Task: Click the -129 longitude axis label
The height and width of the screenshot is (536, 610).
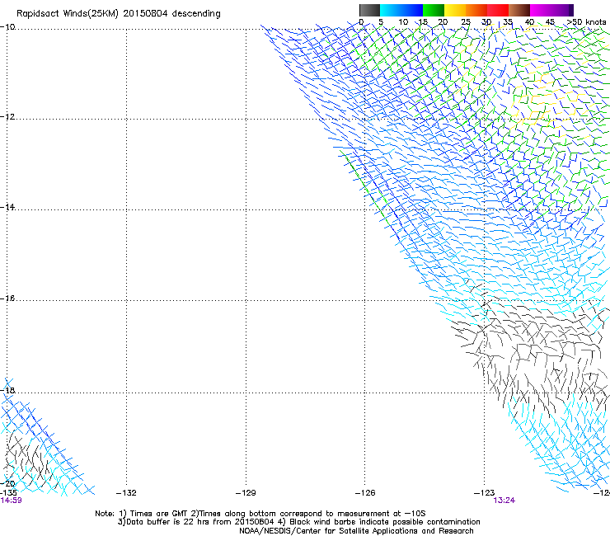Action: click(246, 493)
